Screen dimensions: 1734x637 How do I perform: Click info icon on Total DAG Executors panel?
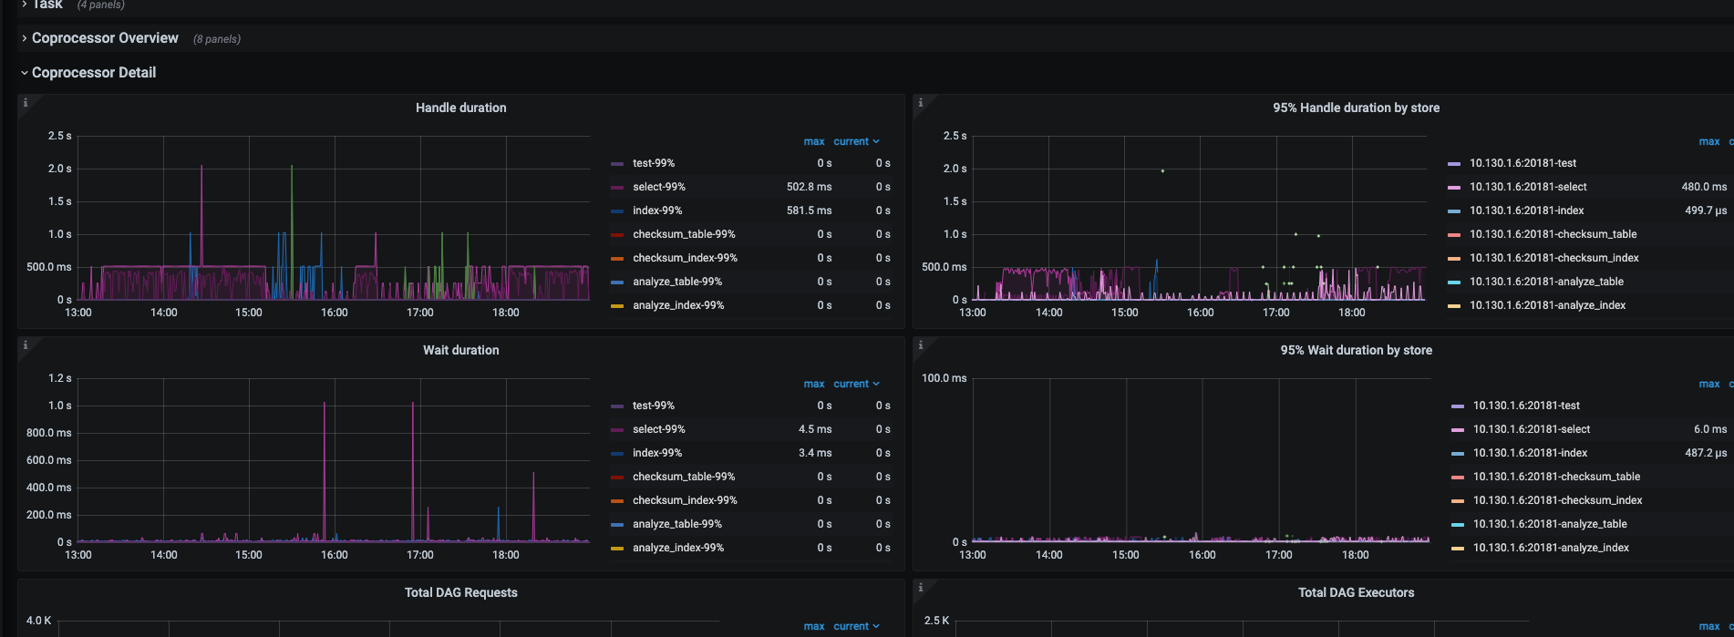click(x=921, y=588)
